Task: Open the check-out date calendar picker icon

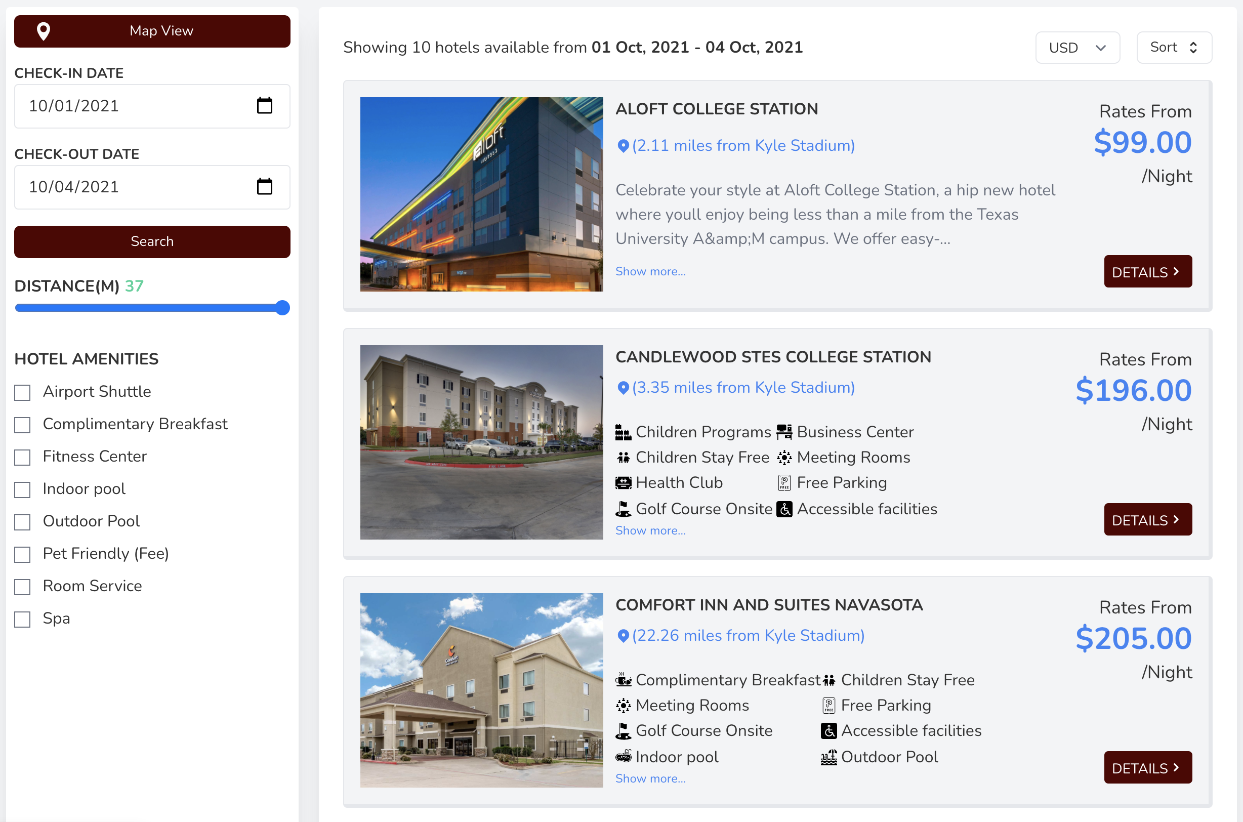Action: (265, 187)
